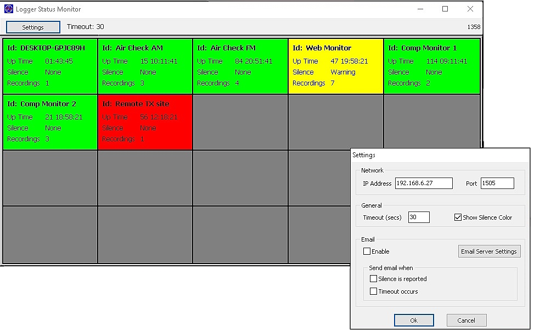The height and width of the screenshot is (332, 534).
Task: Click in the Port field
Action: [497, 183]
